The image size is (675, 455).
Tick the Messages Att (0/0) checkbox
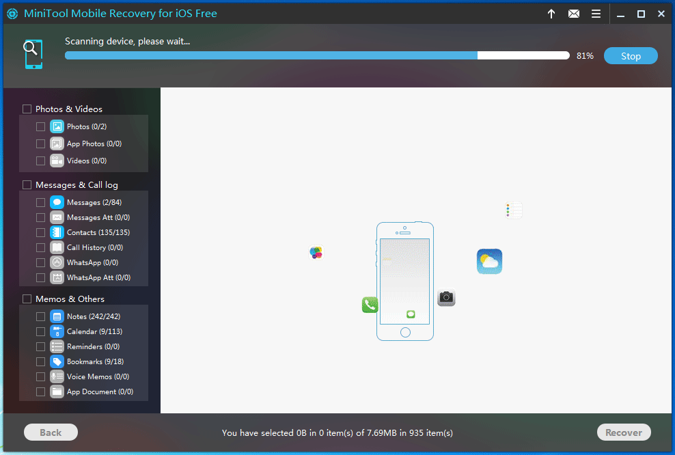click(40, 217)
